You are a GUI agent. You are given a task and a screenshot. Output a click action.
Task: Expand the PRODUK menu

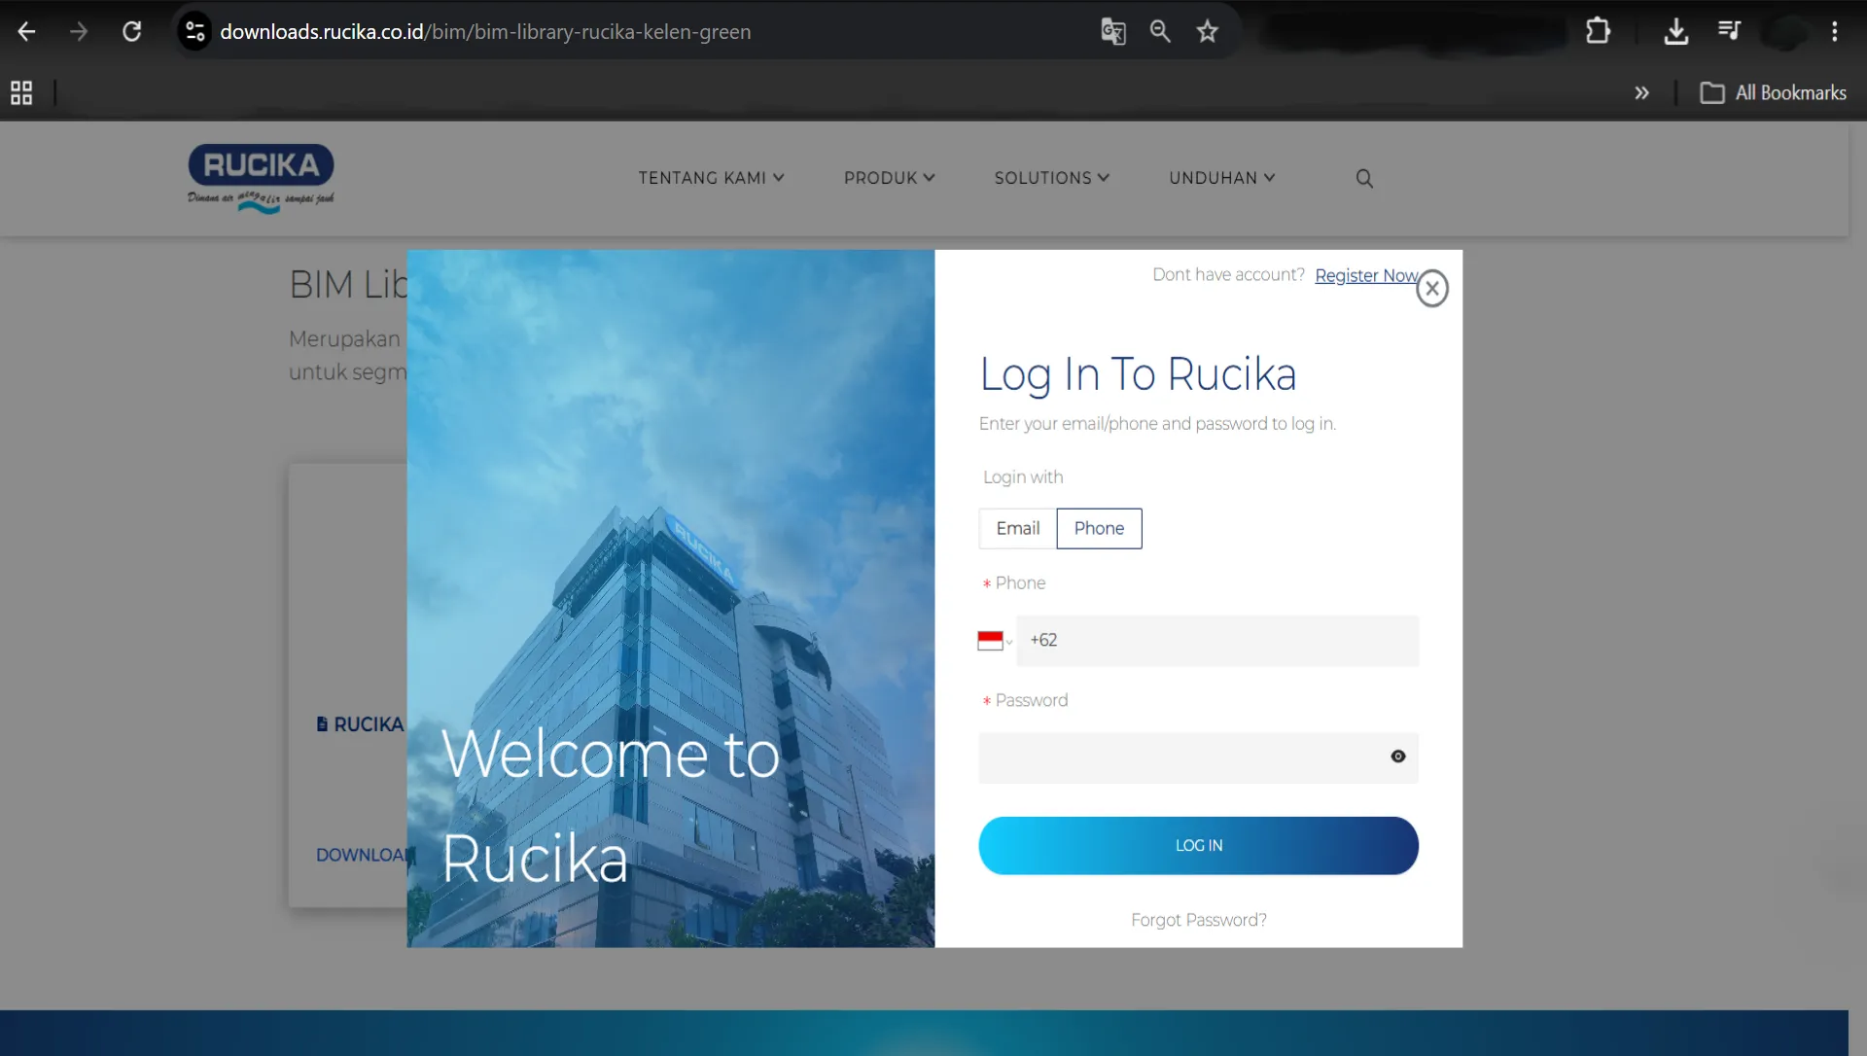coord(889,178)
